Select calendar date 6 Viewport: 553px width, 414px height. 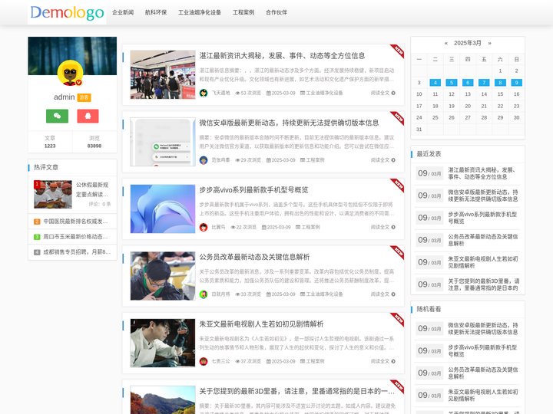click(468, 83)
